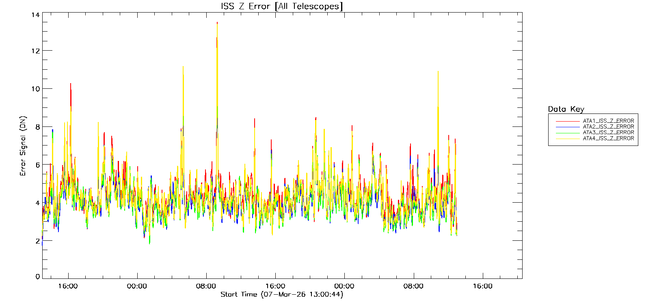Click the "Data Key" legend heading

(566, 109)
